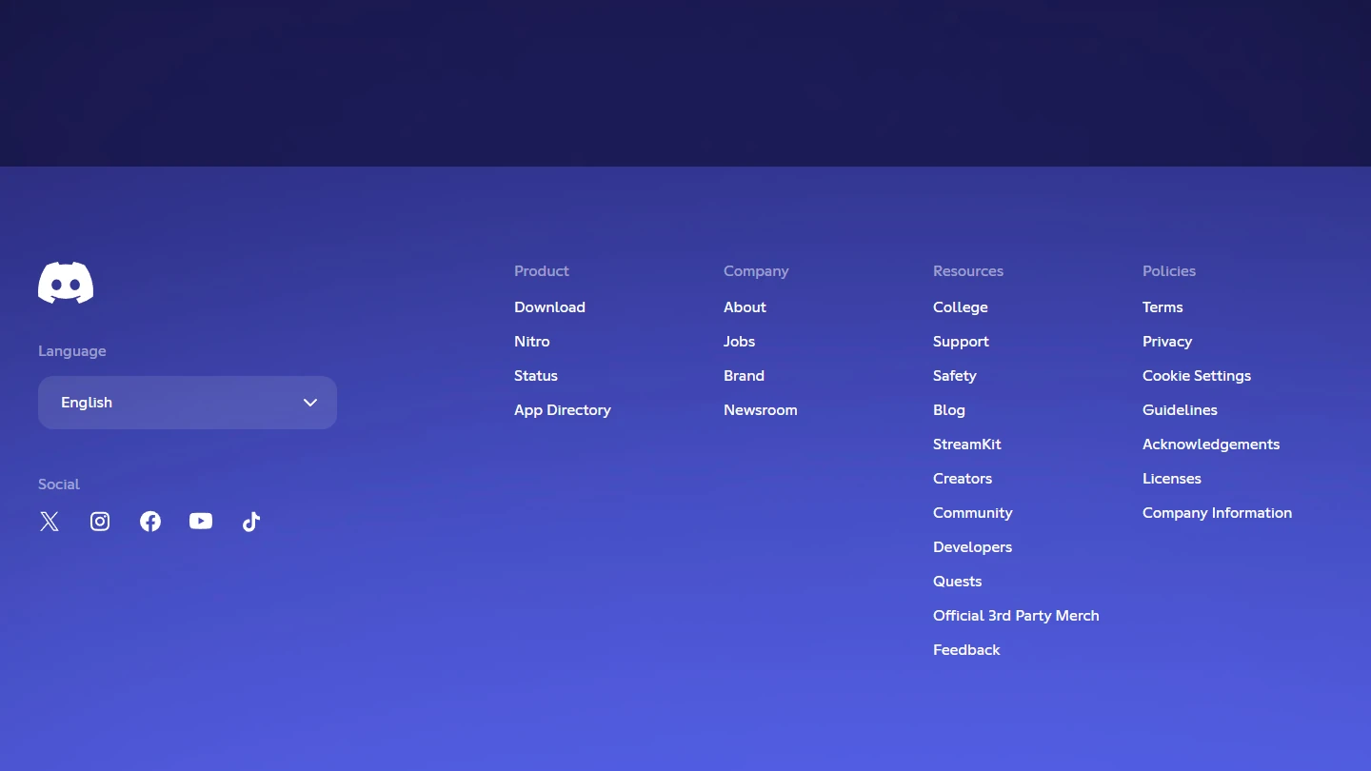Select the English language selector
The image size is (1371, 771).
(x=171, y=403)
